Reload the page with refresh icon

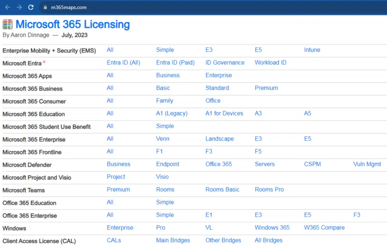[31, 7]
